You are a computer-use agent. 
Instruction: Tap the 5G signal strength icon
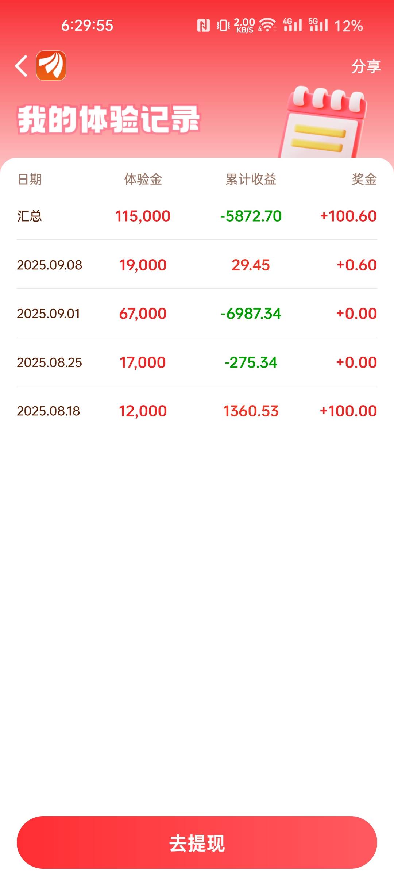(318, 25)
